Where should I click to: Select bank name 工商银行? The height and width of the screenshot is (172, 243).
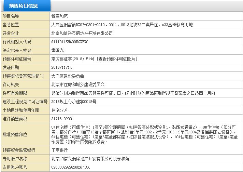point(59,150)
